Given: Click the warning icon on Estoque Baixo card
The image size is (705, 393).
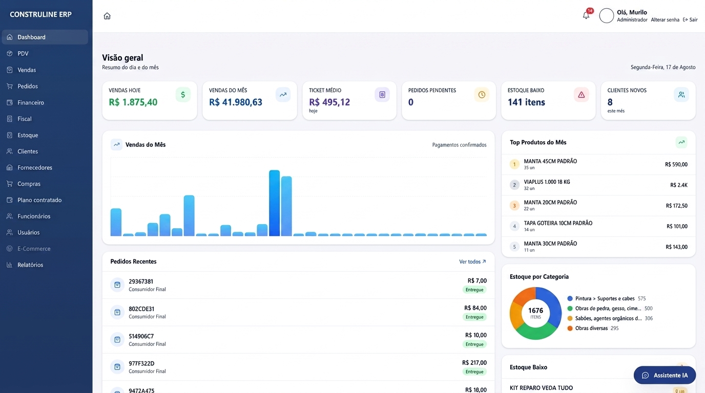Looking at the screenshot, I should [582, 95].
